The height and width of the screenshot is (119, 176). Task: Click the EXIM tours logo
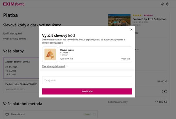13,4
